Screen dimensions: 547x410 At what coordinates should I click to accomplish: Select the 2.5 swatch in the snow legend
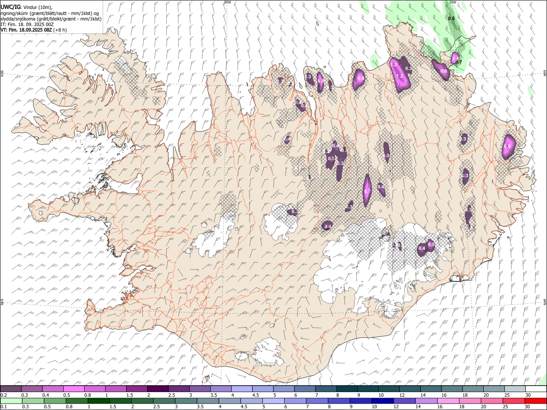pos(179,389)
